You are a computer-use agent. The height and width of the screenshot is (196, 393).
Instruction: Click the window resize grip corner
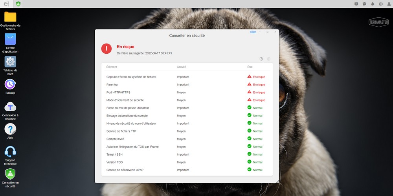click(277, 181)
